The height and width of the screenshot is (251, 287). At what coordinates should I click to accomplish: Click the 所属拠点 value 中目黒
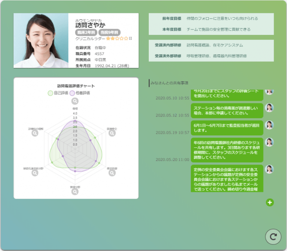pyautogui.click(x=100, y=60)
